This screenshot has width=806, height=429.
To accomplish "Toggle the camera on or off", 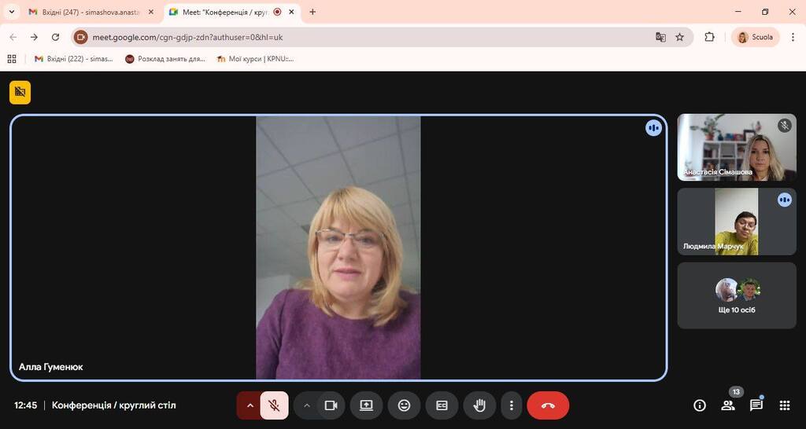I will click(331, 405).
